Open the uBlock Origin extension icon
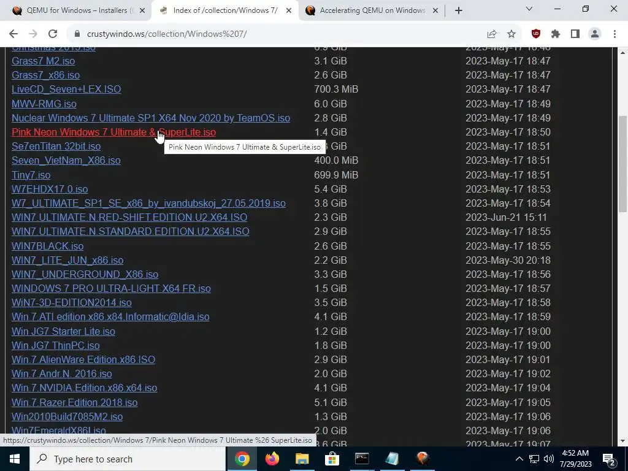This screenshot has width=628, height=471. click(536, 34)
